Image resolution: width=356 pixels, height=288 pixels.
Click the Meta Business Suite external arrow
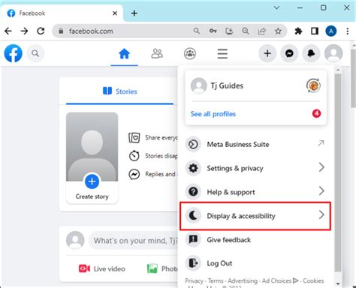point(321,143)
